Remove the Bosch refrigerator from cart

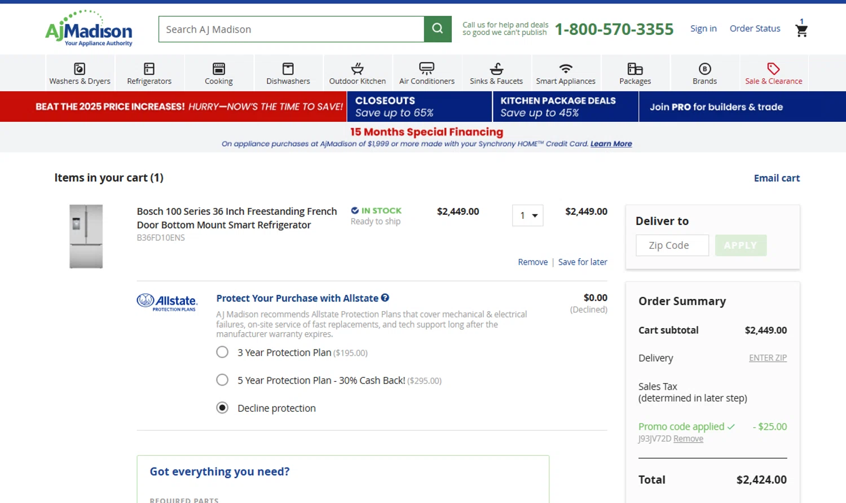click(x=532, y=262)
